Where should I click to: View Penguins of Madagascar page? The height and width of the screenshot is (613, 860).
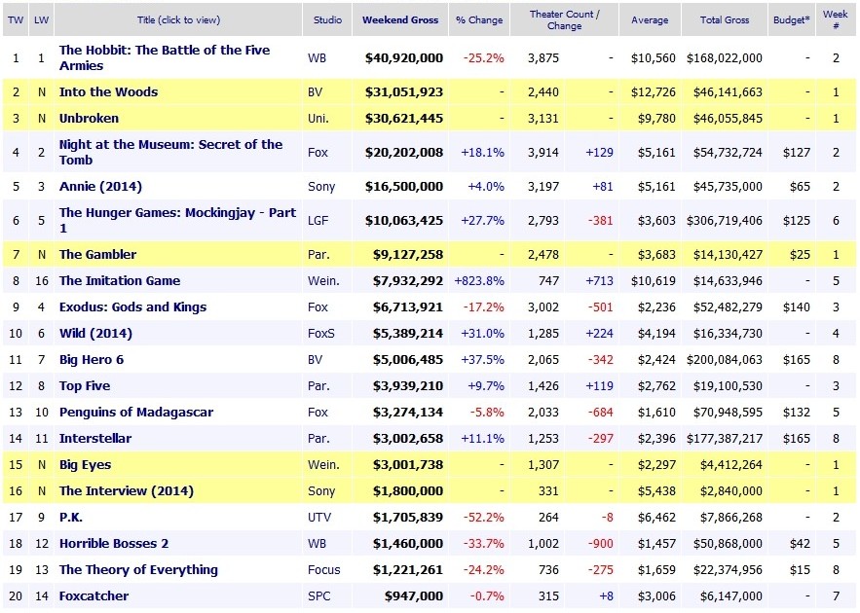[136, 412]
